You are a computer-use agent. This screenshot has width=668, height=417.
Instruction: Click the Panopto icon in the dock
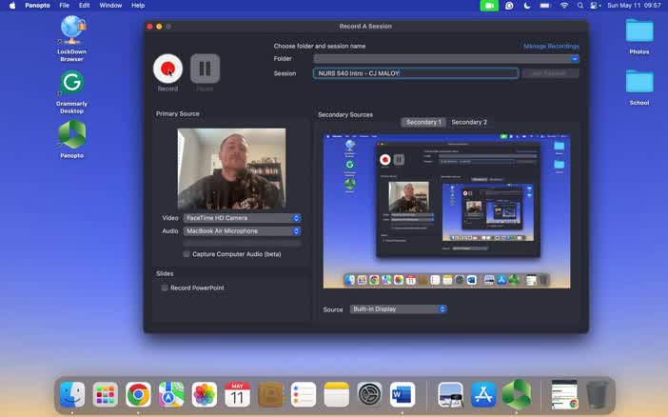click(x=517, y=394)
